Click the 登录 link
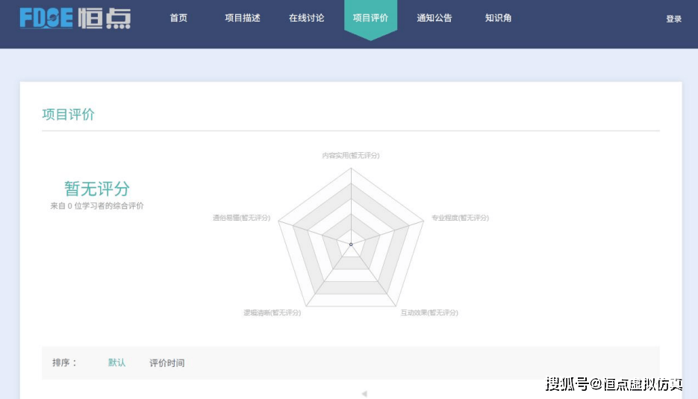 pyautogui.click(x=673, y=19)
